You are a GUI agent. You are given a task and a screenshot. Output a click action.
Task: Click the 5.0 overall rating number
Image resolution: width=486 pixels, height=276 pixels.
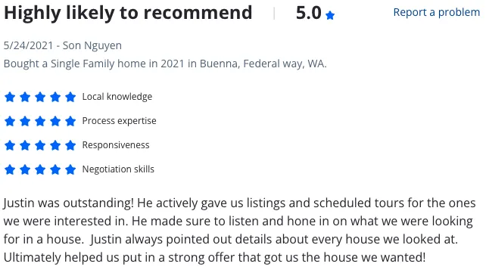308,13
